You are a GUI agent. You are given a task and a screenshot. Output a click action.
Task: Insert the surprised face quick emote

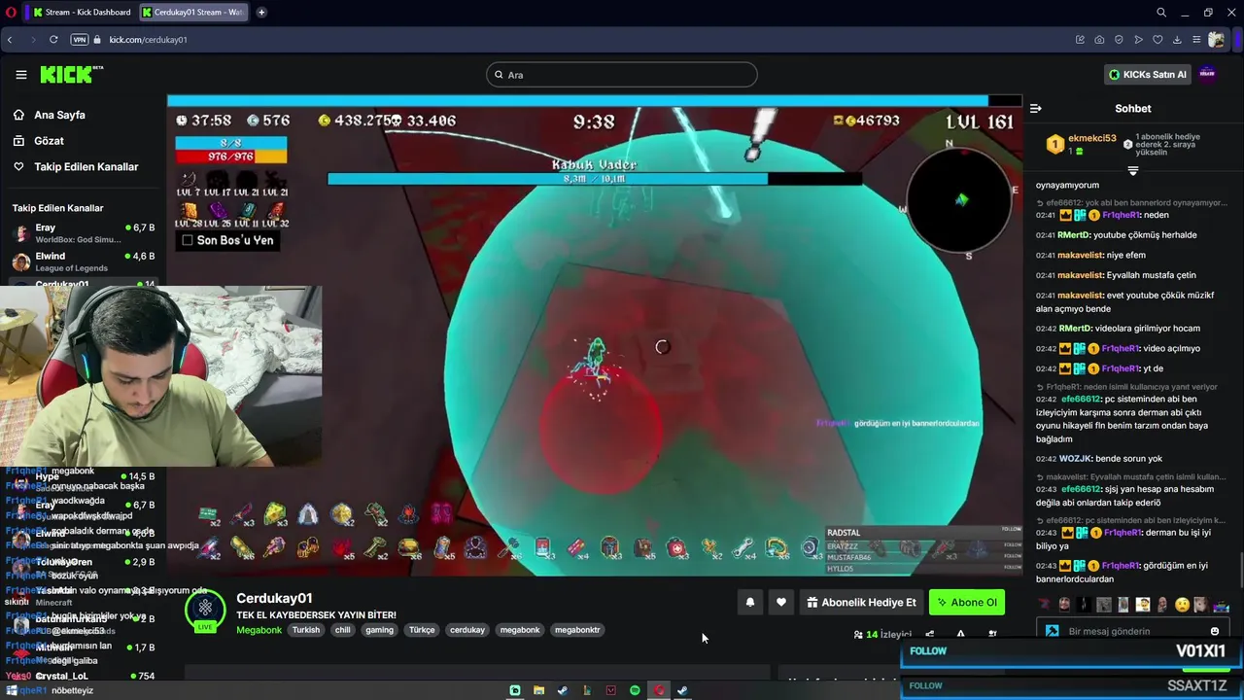pyautogui.click(x=1182, y=605)
